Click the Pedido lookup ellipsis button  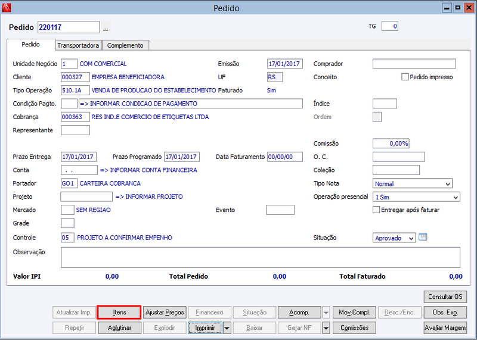click(106, 27)
